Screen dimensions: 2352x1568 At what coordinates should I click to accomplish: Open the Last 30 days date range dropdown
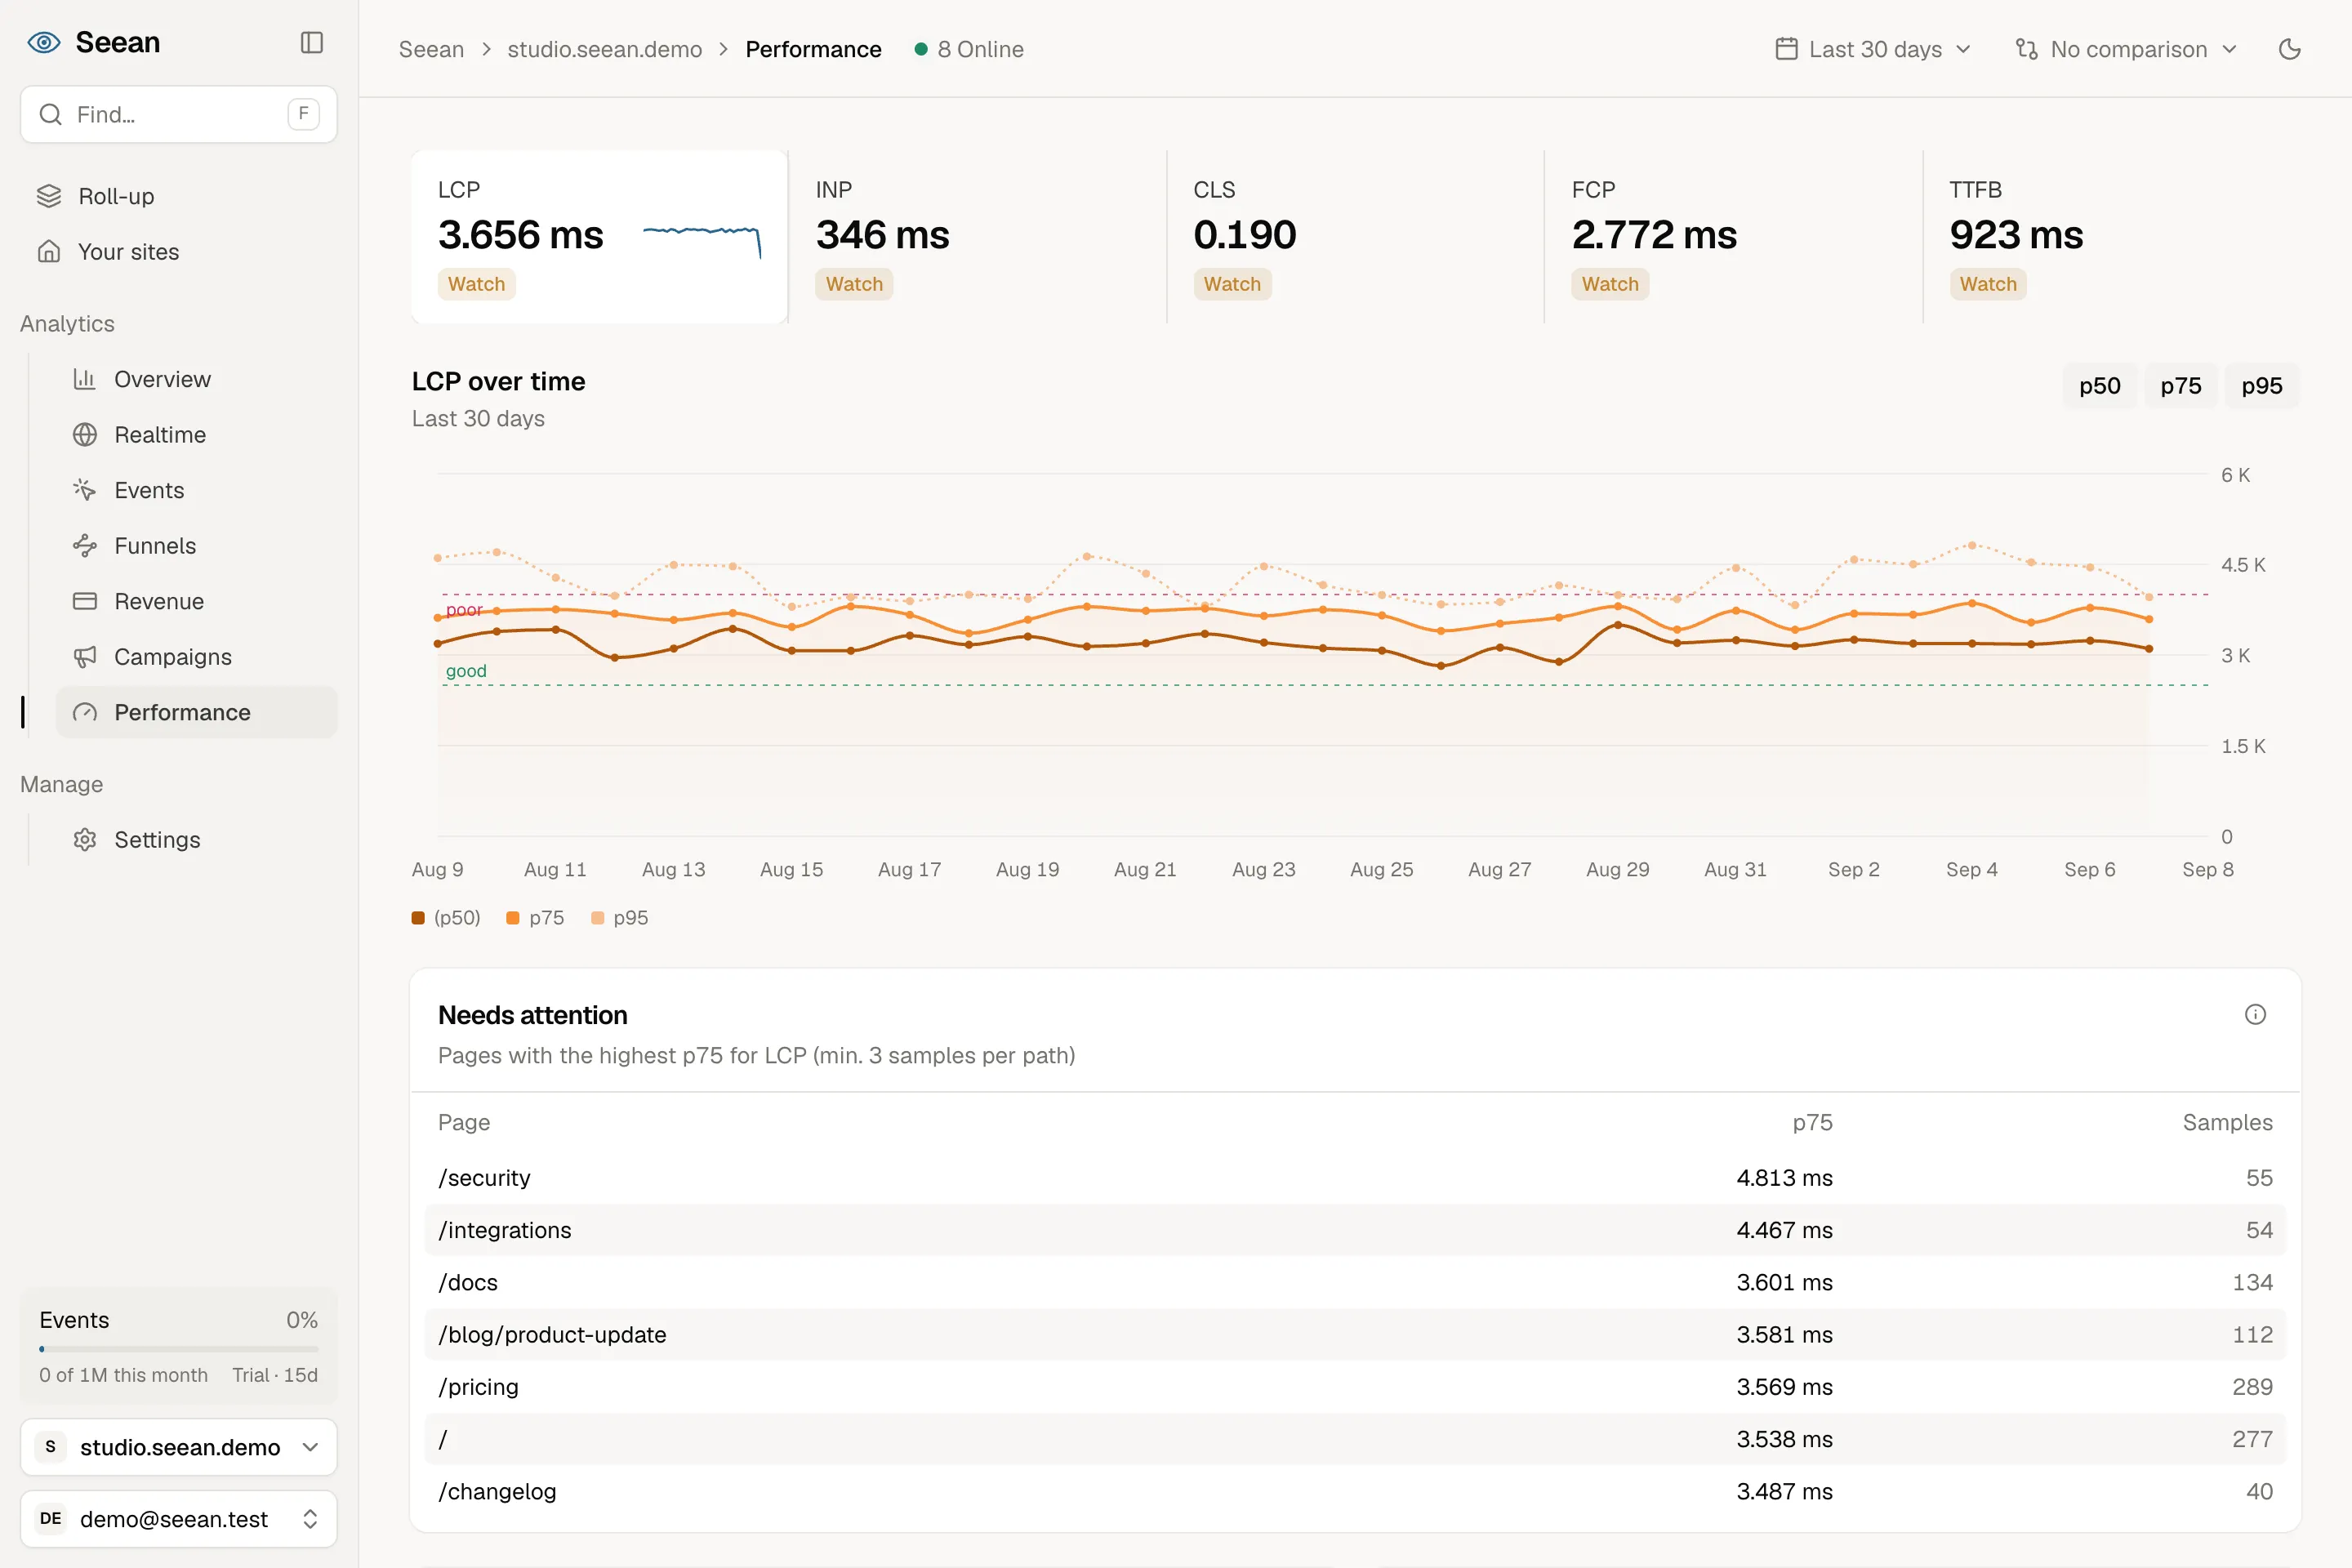pos(1873,49)
